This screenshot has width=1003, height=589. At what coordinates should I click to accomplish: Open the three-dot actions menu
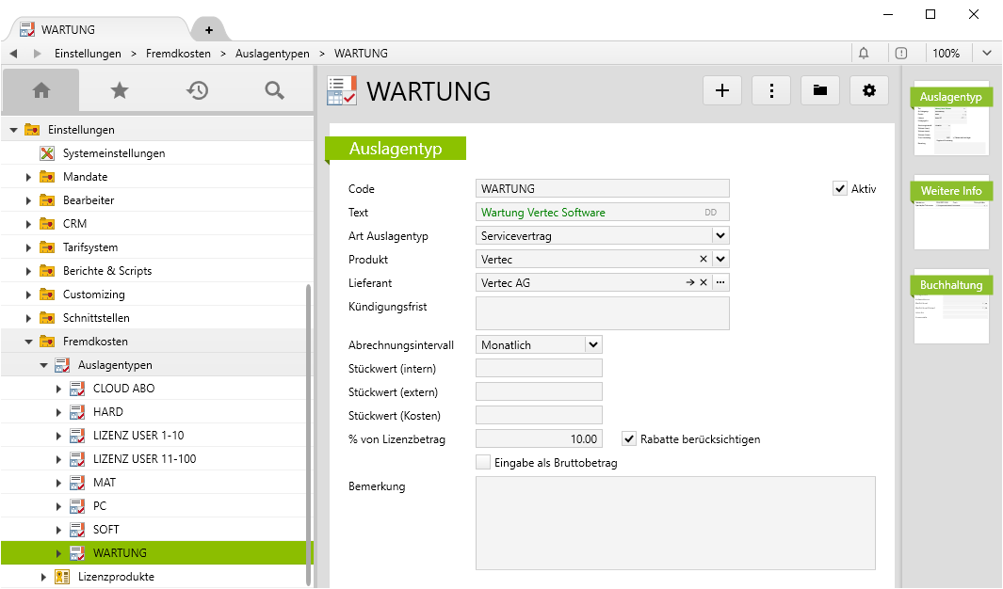tap(771, 90)
